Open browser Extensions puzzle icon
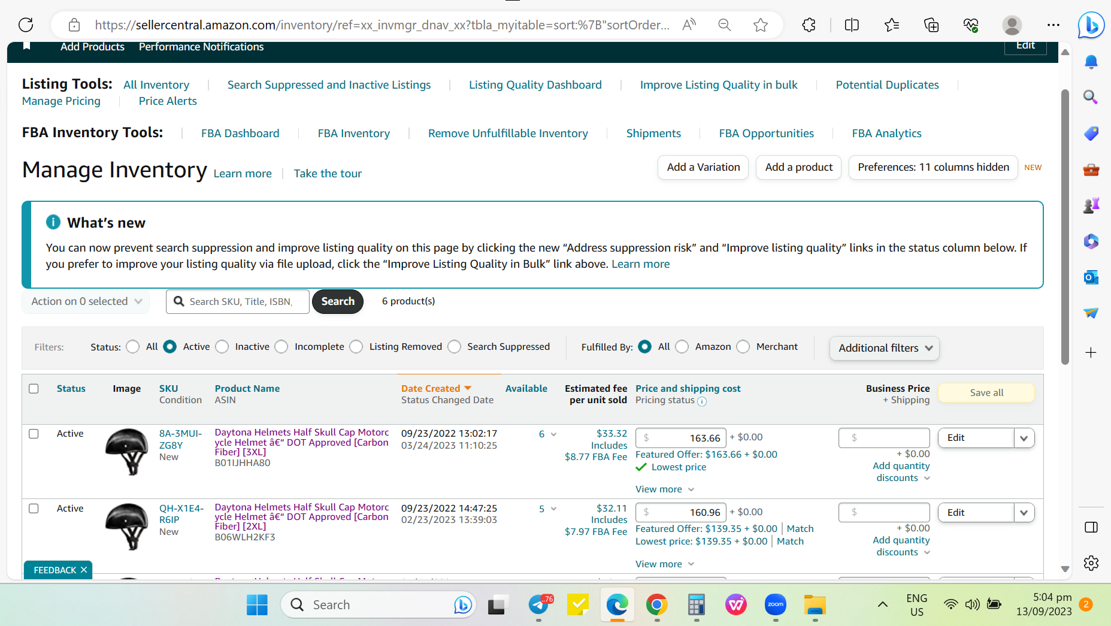This screenshot has width=1111, height=626. coord(809,25)
